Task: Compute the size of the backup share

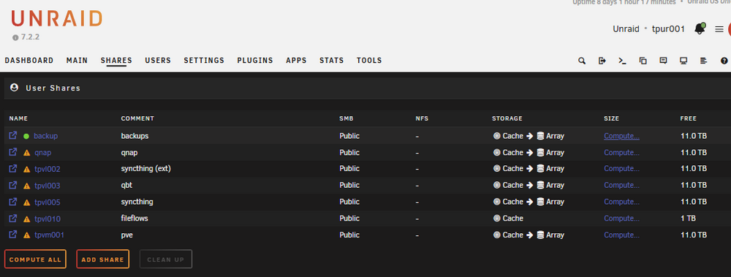Action: coord(621,136)
